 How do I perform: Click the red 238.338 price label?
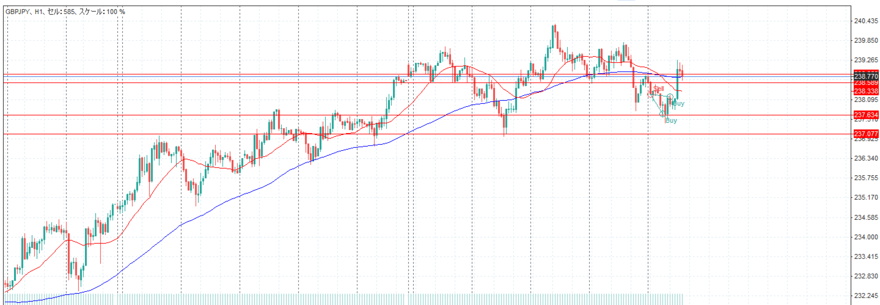pyautogui.click(x=866, y=91)
